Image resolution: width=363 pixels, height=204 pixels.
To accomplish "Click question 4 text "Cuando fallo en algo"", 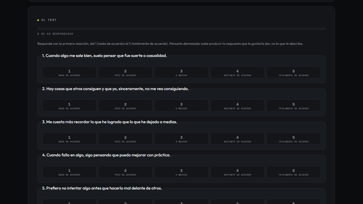I will (106, 155).
